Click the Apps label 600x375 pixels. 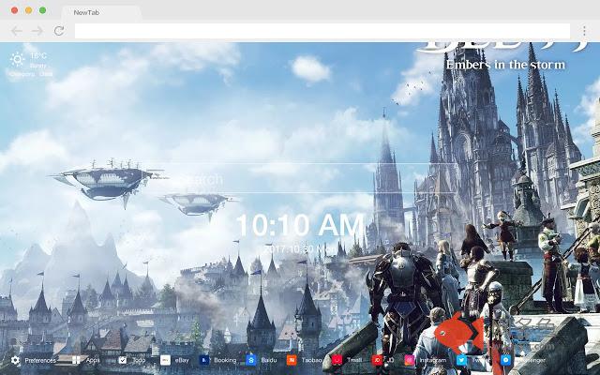click(x=93, y=360)
